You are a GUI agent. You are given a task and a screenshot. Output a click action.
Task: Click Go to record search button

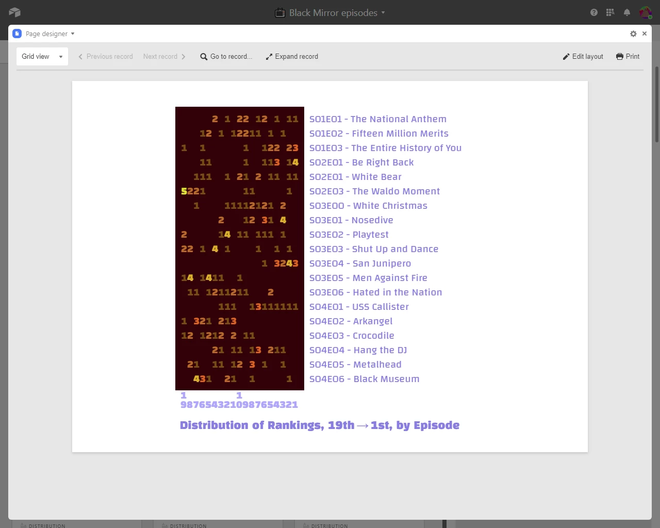click(x=226, y=57)
